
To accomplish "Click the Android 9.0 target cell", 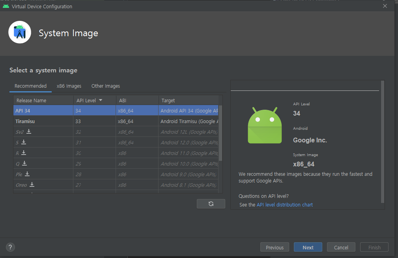I will point(189,175).
